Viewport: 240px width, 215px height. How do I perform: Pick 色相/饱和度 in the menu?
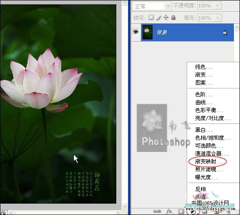(213, 138)
